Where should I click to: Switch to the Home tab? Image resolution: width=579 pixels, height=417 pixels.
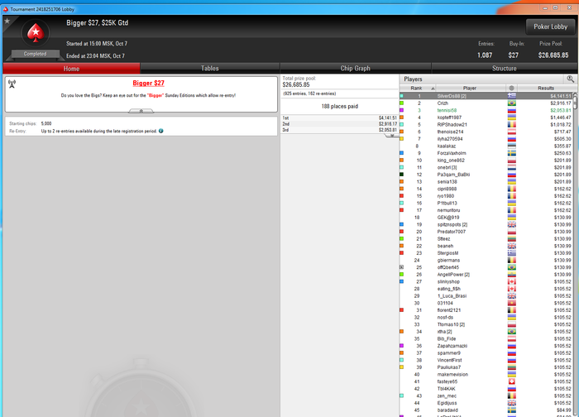click(x=72, y=69)
